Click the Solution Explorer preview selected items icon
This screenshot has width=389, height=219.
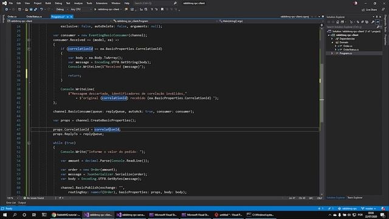pyautogui.click(x=378, y=22)
